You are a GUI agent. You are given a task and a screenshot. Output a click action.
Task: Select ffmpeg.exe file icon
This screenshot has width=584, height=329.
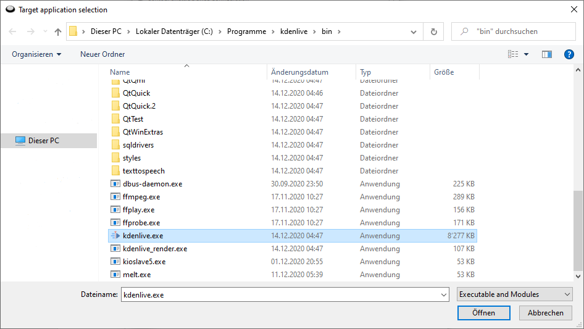click(x=115, y=197)
